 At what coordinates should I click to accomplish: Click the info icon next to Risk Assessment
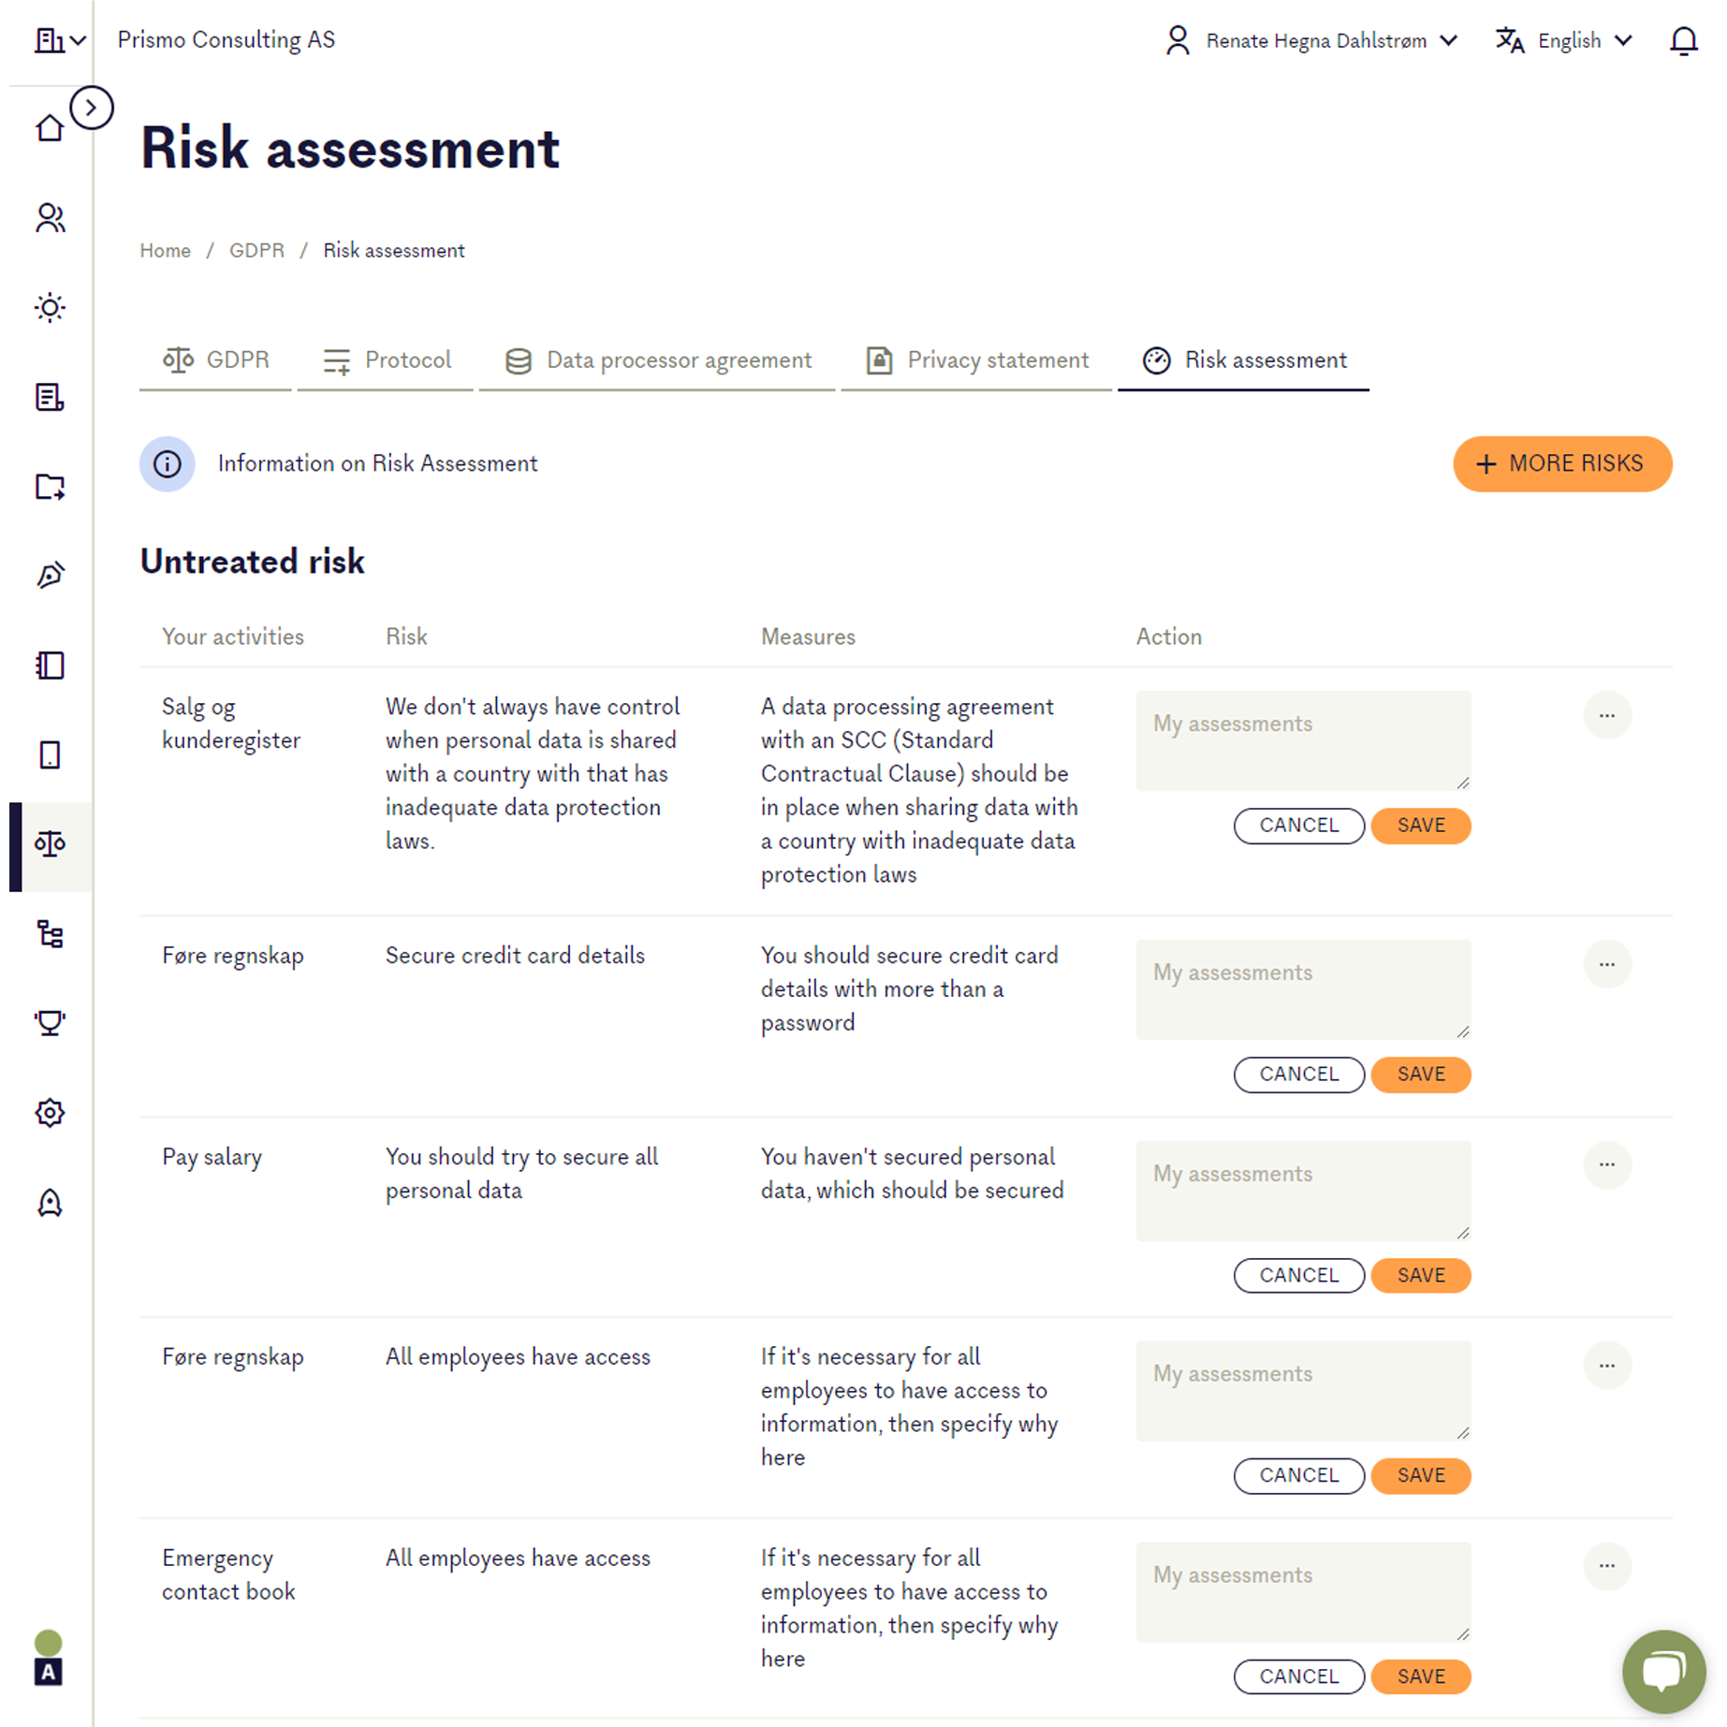(167, 463)
